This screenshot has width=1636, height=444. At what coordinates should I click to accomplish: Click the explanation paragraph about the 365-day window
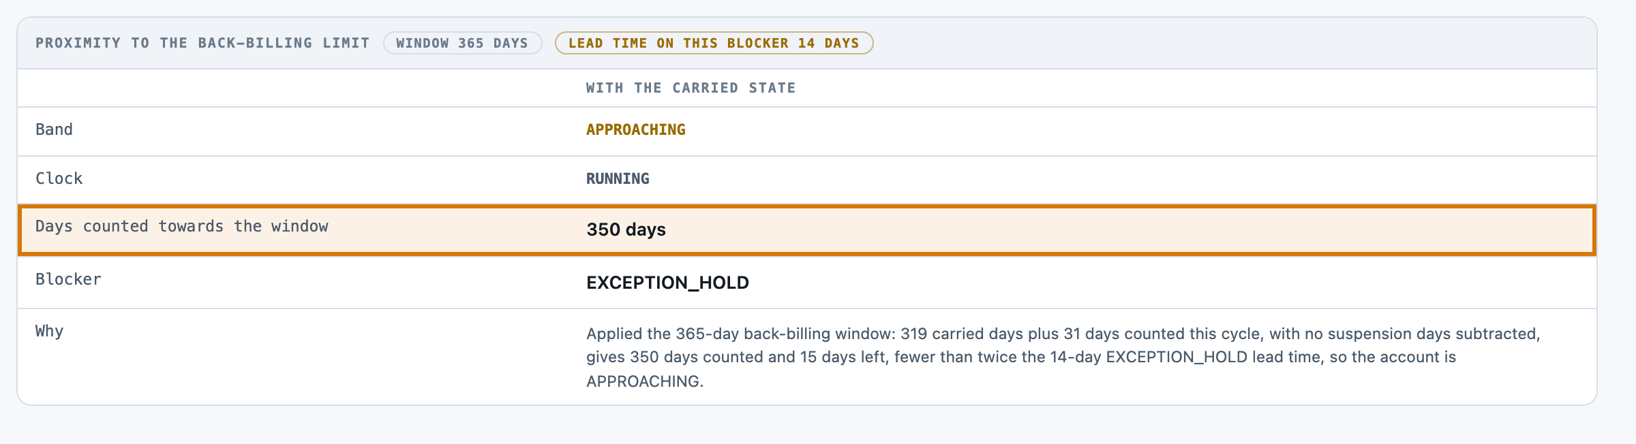[x=1063, y=357]
